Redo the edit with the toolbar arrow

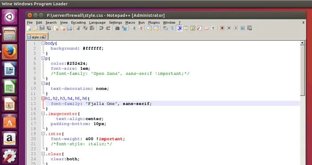(x=108, y=28)
